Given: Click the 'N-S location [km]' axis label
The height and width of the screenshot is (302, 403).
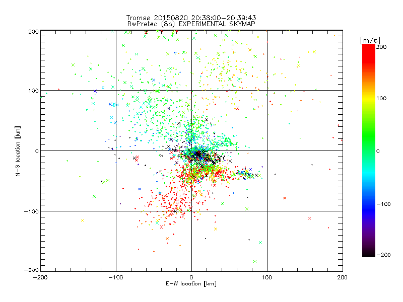Looking at the screenshot, I should [18, 152].
